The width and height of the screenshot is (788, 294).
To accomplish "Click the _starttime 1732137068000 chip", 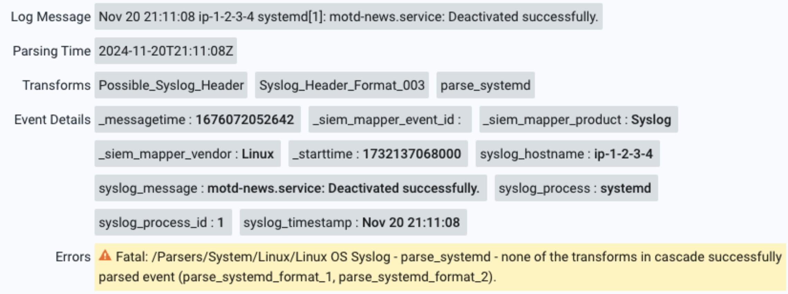I will 378,154.
